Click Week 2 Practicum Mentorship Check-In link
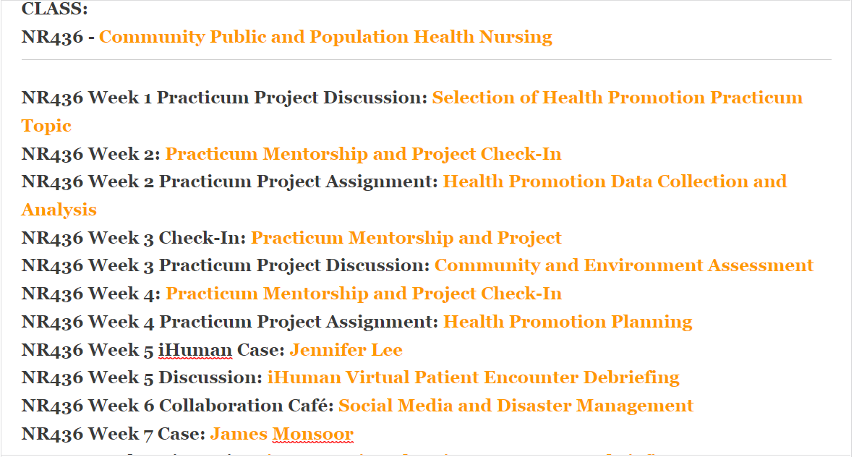The height and width of the screenshot is (457, 854). click(363, 154)
